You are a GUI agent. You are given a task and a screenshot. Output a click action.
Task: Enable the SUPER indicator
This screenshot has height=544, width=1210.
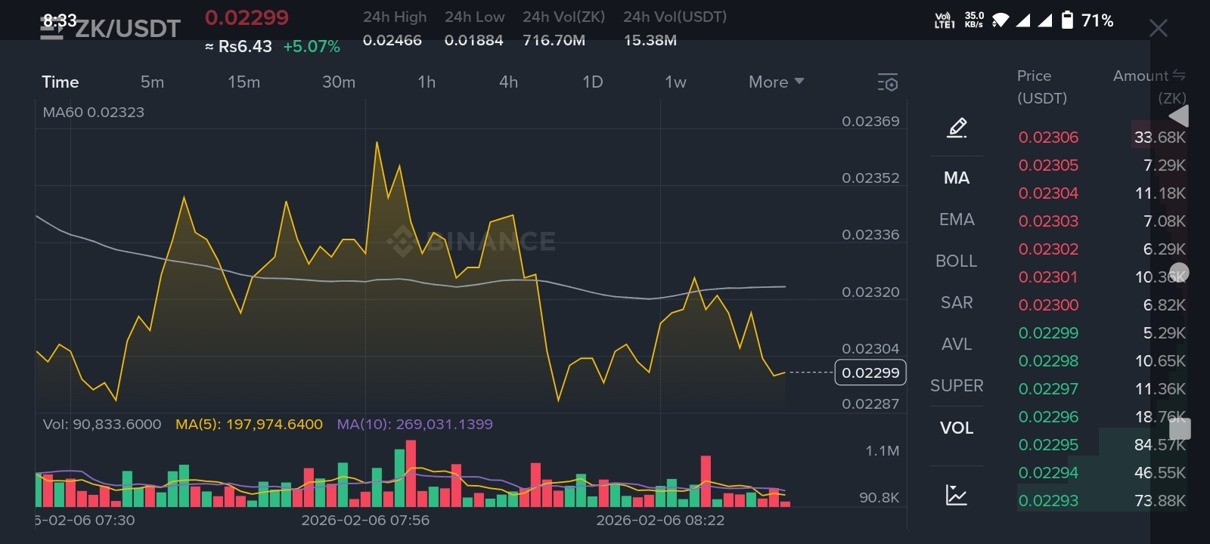click(956, 385)
